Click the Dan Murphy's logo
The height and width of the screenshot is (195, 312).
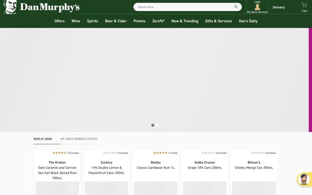(x=42, y=7)
